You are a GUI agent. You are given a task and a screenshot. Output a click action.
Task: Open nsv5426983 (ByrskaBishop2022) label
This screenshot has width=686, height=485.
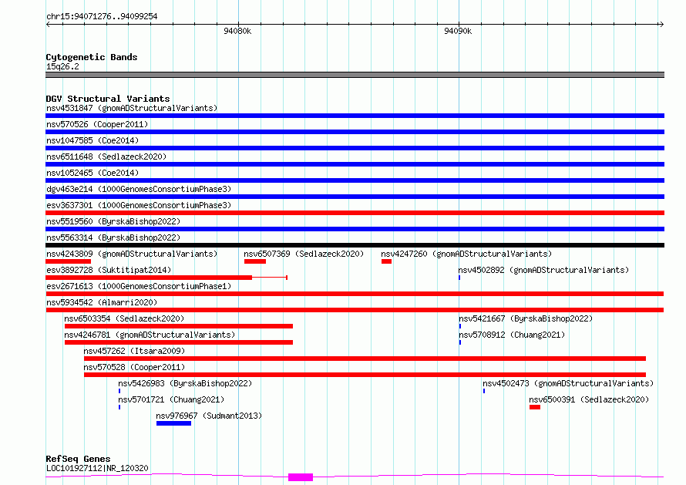tap(185, 383)
